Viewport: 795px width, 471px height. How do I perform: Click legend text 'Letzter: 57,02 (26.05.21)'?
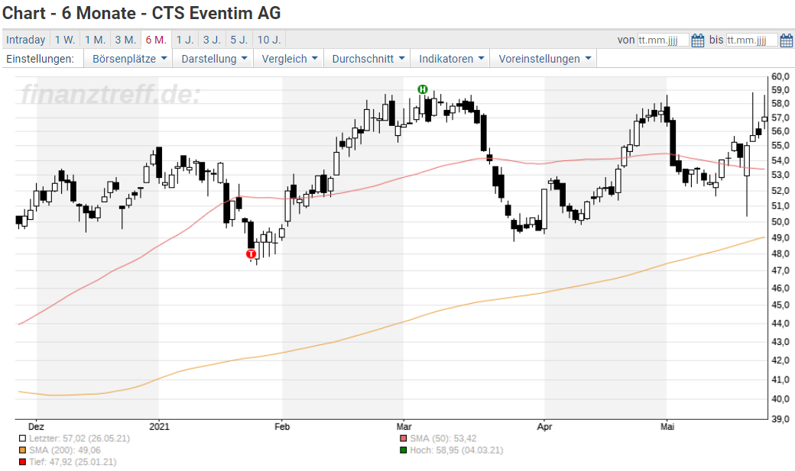coord(79,439)
